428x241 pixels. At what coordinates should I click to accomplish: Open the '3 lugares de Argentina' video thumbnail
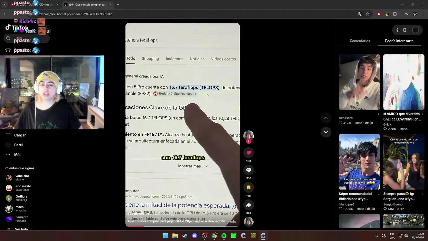(x=359, y=162)
